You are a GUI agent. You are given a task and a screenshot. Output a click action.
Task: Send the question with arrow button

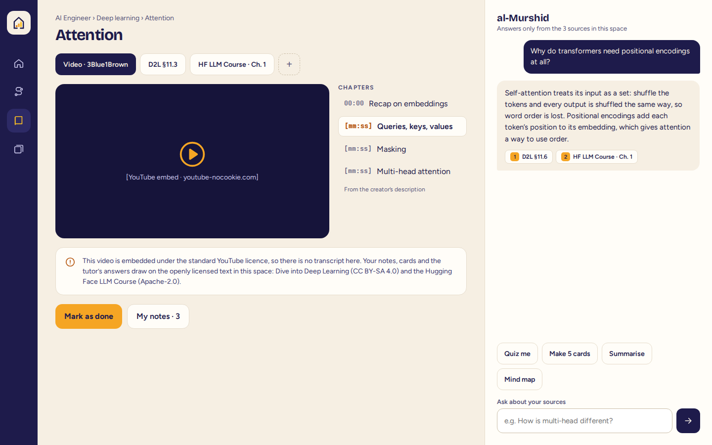688,421
